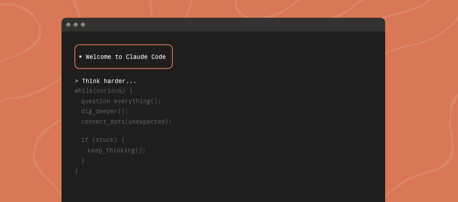Click the word unexpected in connect_dots call
Viewport: 458px width, 202px height.
pos(146,122)
